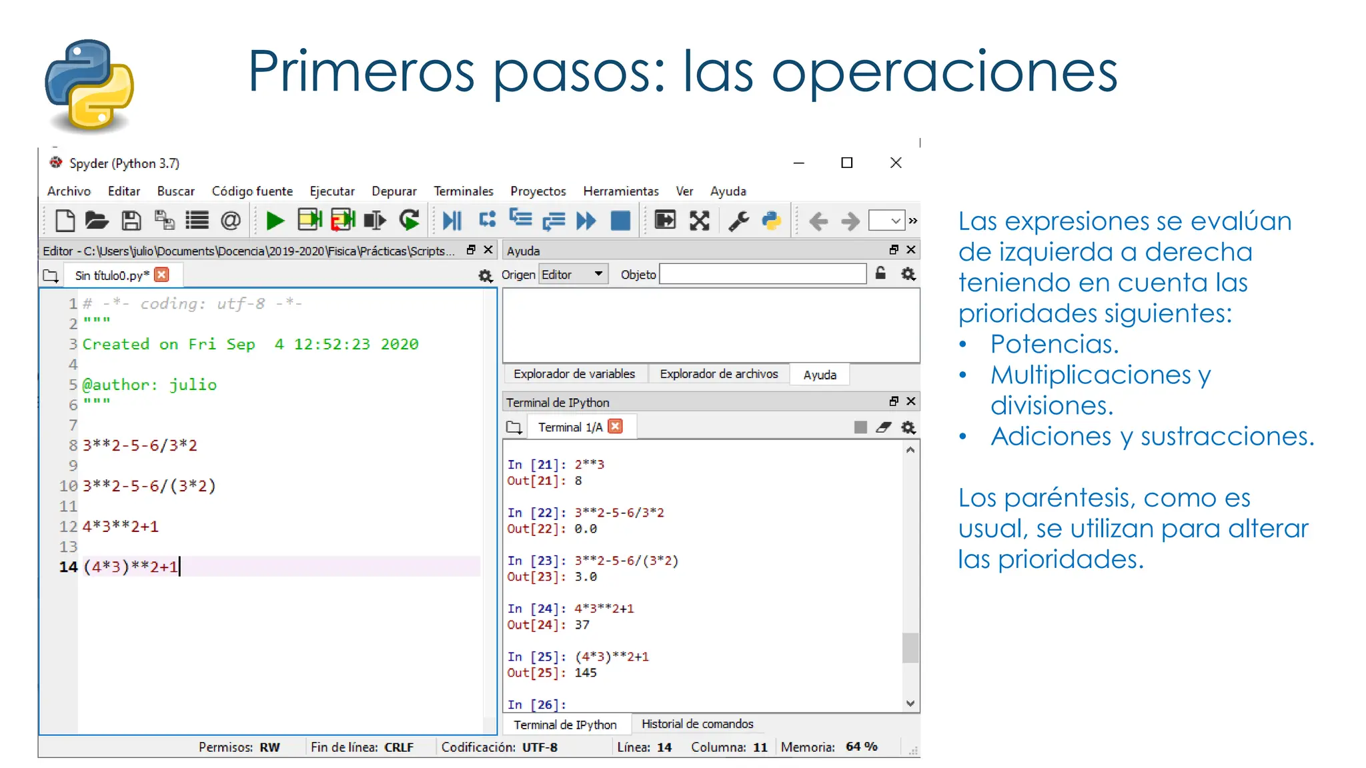Open Preferences with the wrench icon
This screenshot has width=1366, height=768.
738,221
